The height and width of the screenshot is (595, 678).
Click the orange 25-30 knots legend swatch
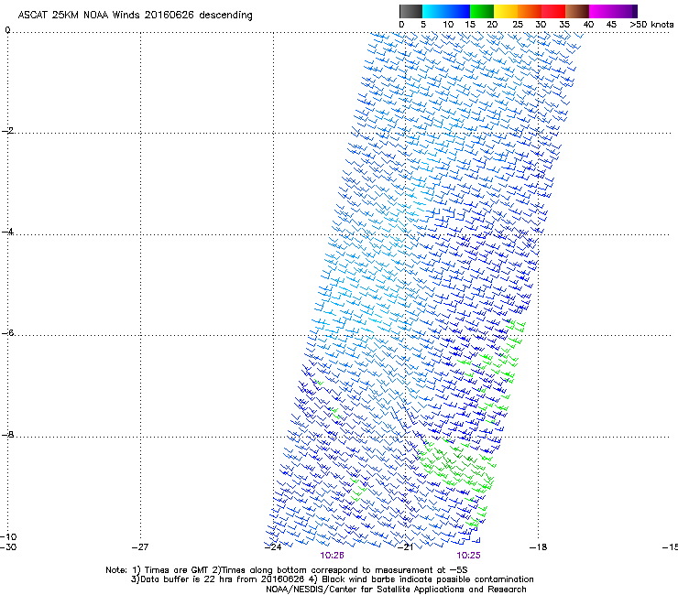tap(530, 11)
